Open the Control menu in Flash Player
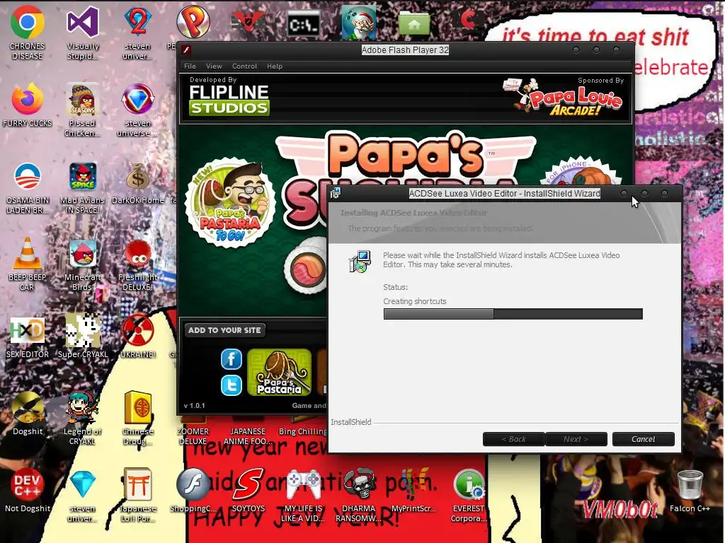Image resolution: width=725 pixels, height=543 pixels. (x=244, y=66)
